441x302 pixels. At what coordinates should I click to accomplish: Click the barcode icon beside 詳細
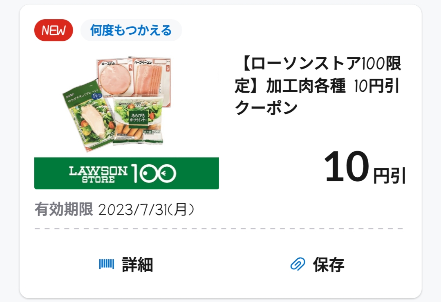click(x=106, y=264)
